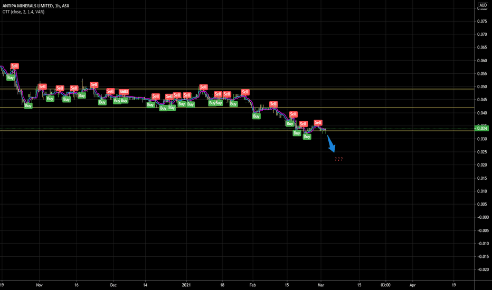Image resolution: width=492 pixels, height=290 pixels.
Task: Click the green 0.034 current price label
Action: (481, 128)
